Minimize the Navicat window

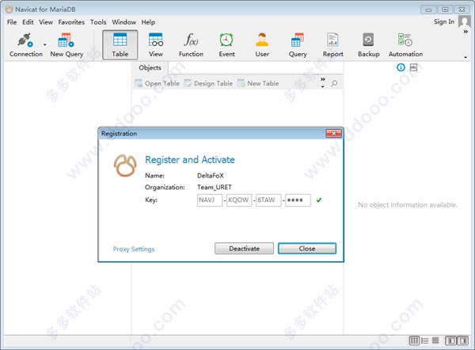(428, 10)
